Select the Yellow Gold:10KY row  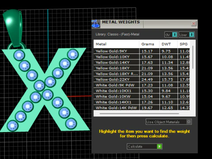point(142,57)
